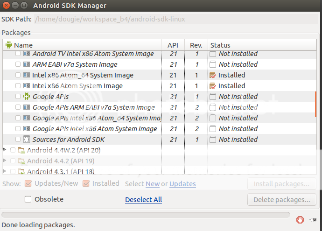Click installed status icon for Intel x86 Atom_64

coord(213,75)
